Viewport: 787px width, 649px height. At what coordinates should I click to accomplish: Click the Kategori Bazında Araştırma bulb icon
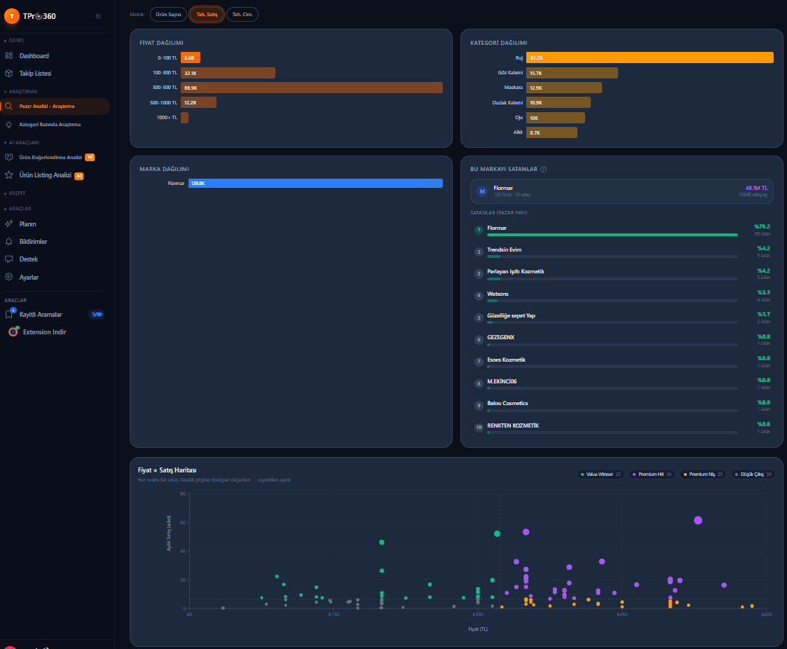pyautogui.click(x=9, y=125)
